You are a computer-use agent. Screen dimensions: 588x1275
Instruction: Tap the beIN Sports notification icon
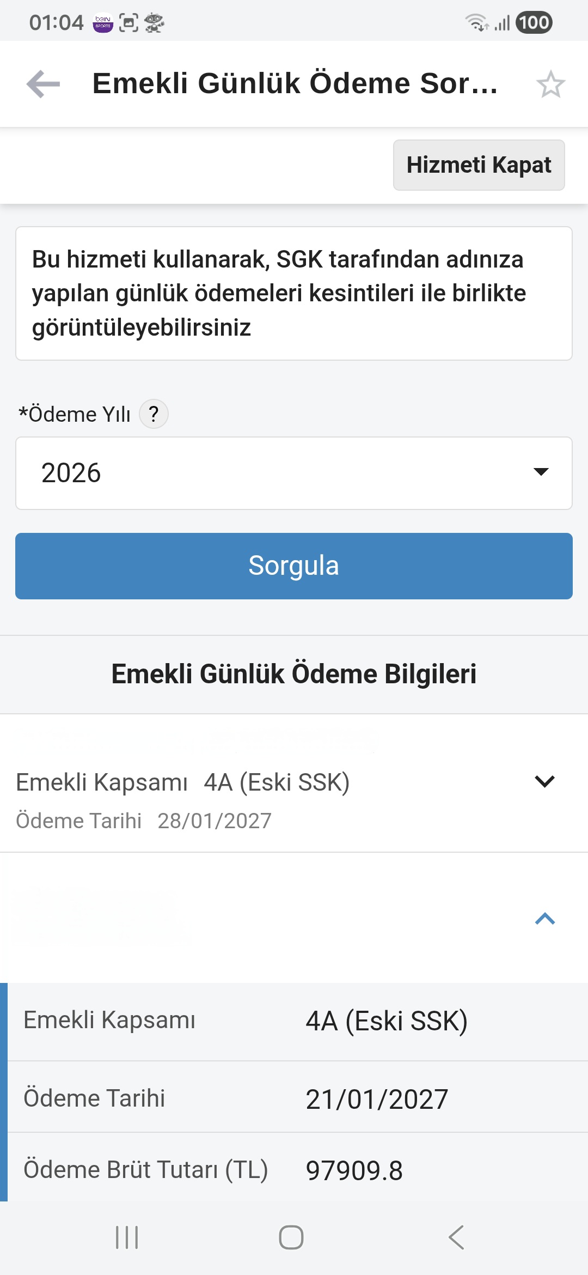[x=103, y=23]
